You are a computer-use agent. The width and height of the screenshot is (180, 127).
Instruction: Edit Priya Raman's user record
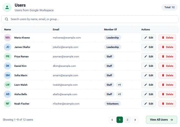tap(149, 56)
